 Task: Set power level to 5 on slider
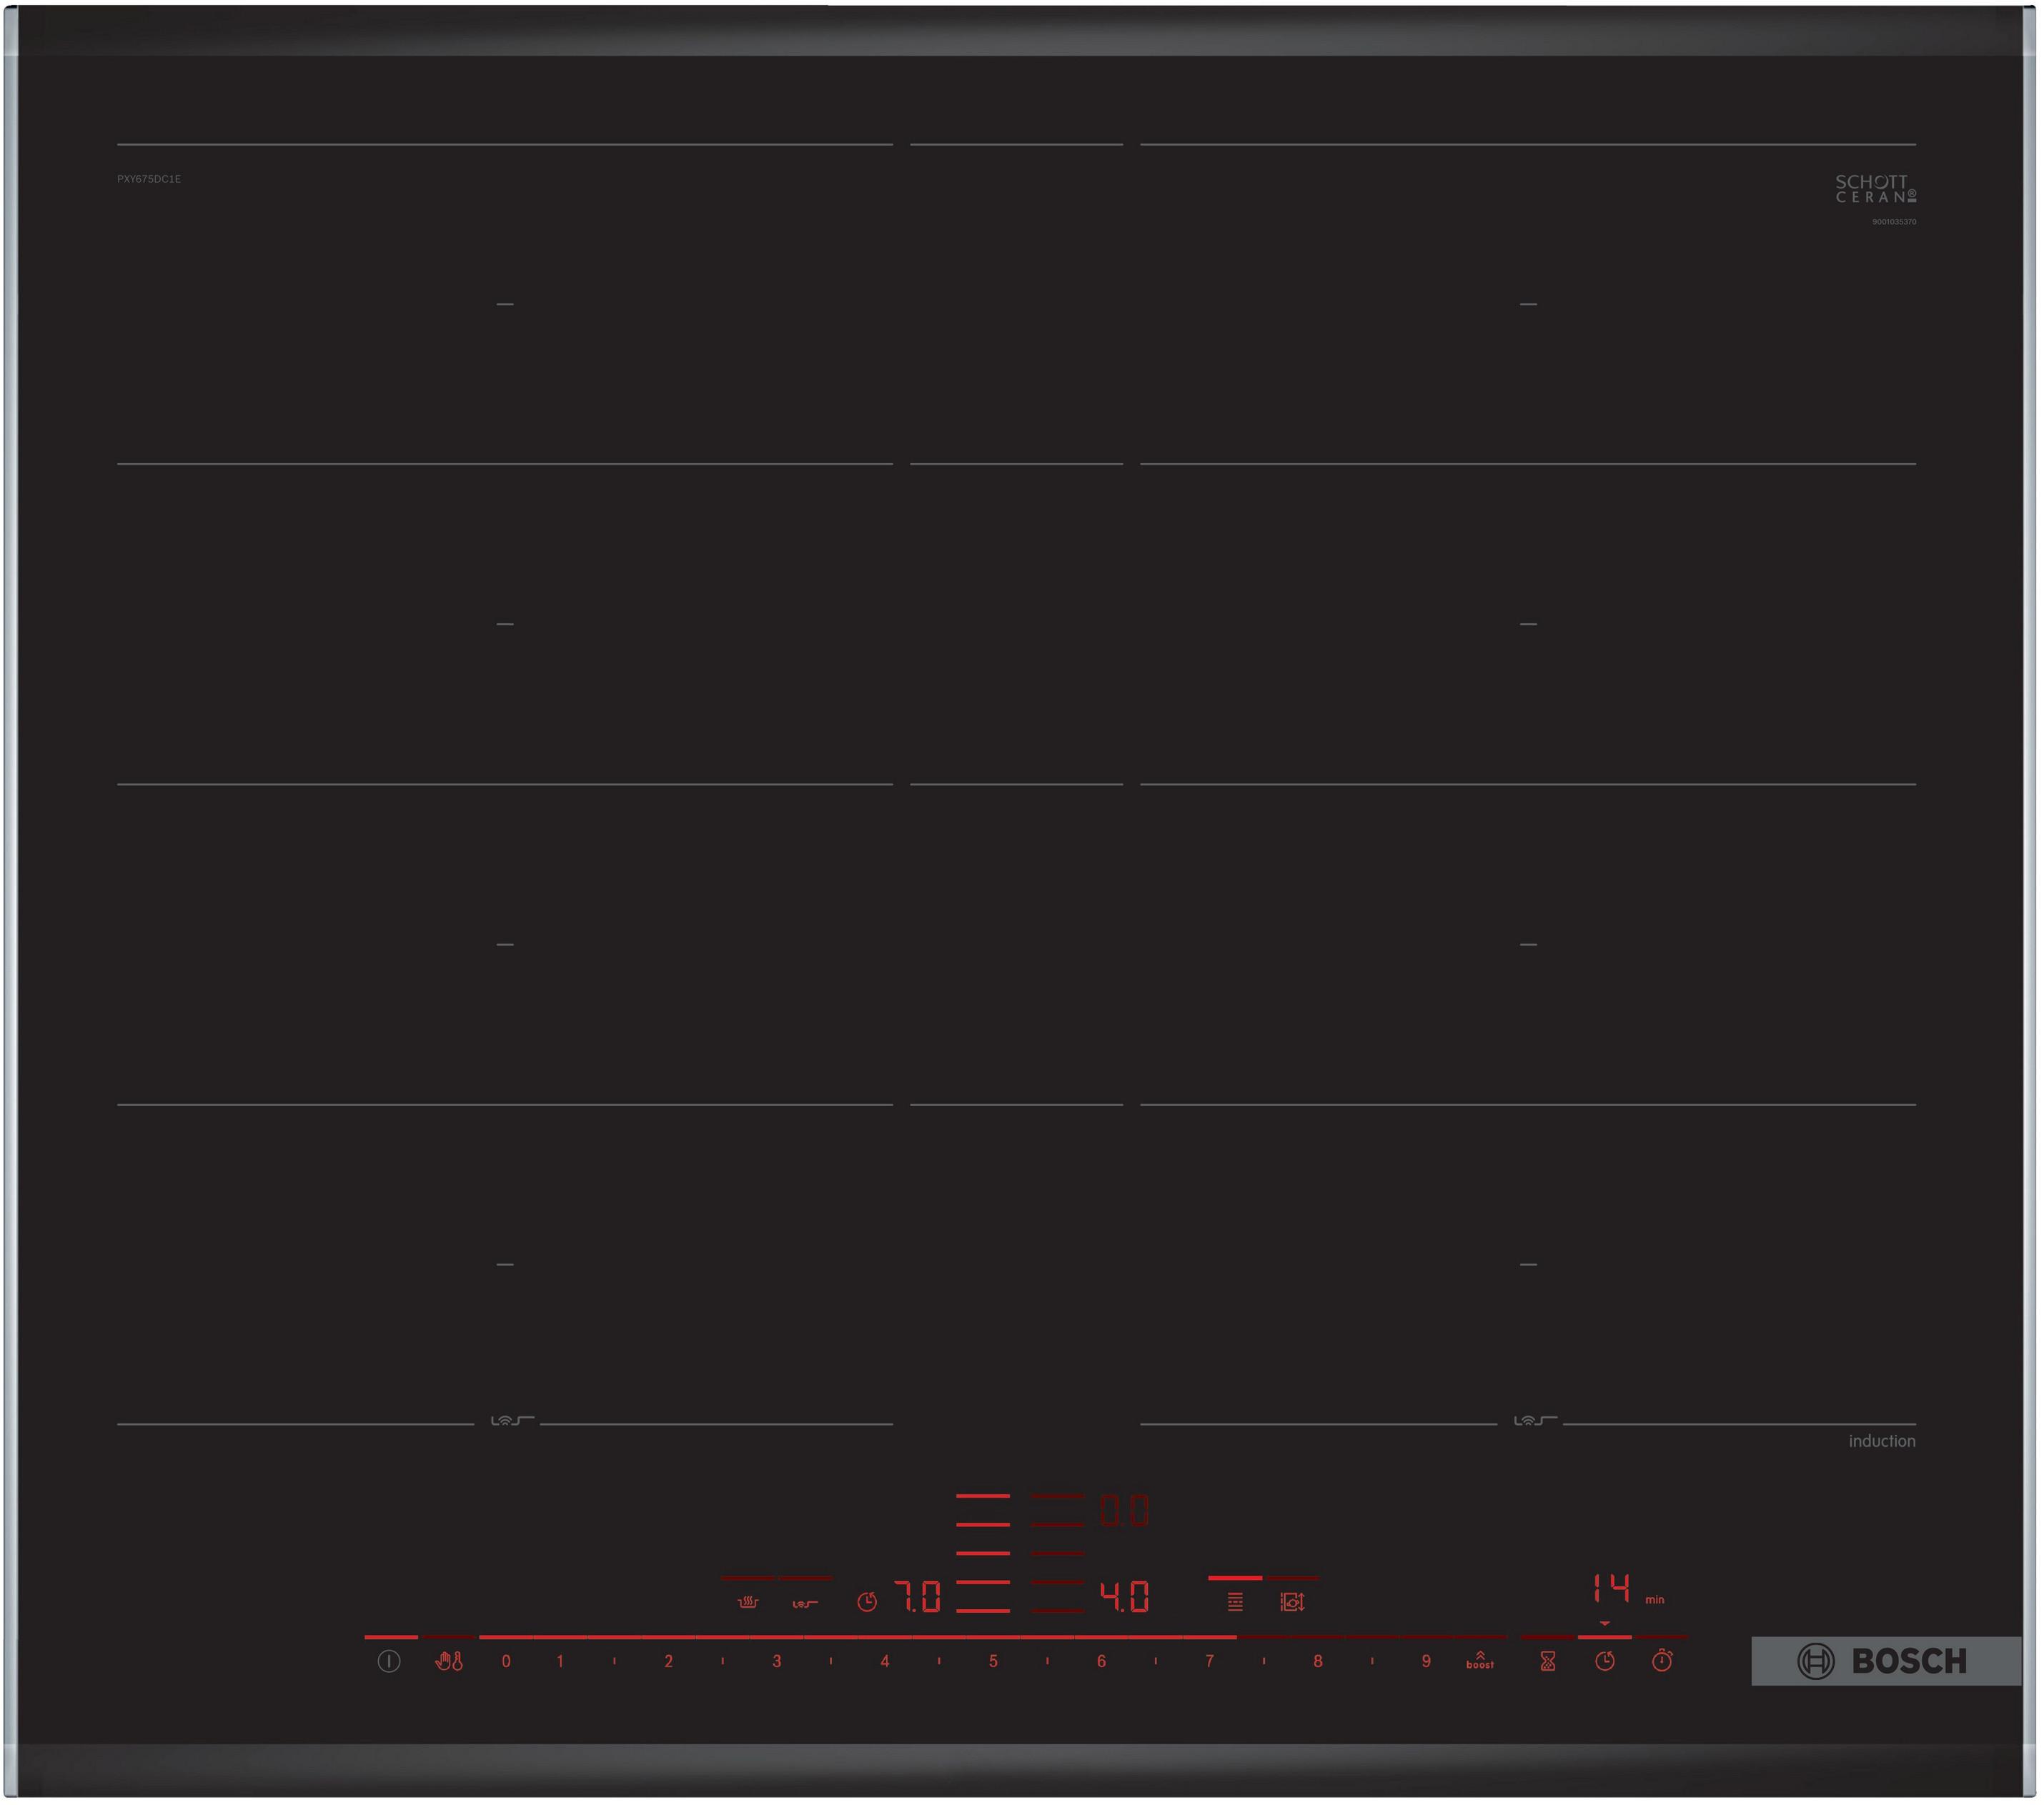[993, 1661]
